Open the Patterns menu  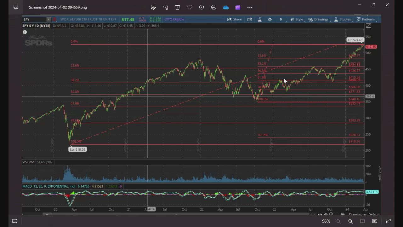click(365, 19)
